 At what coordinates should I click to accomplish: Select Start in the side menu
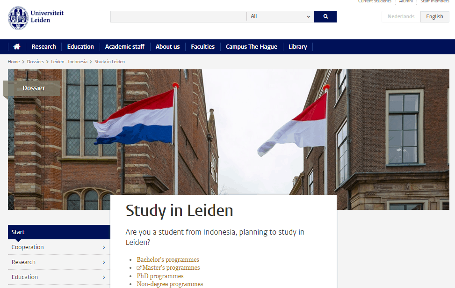59,232
